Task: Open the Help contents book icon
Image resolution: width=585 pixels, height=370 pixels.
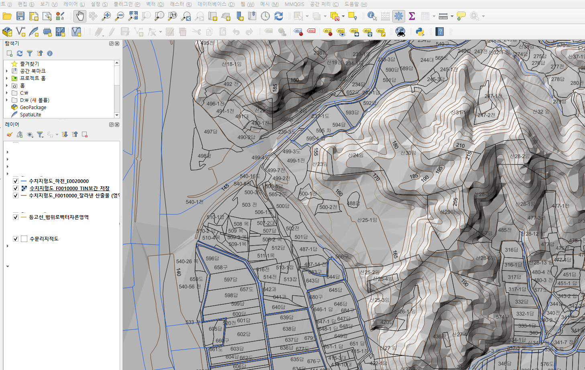Action: click(440, 32)
